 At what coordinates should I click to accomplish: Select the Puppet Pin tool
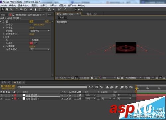click(65, 9)
